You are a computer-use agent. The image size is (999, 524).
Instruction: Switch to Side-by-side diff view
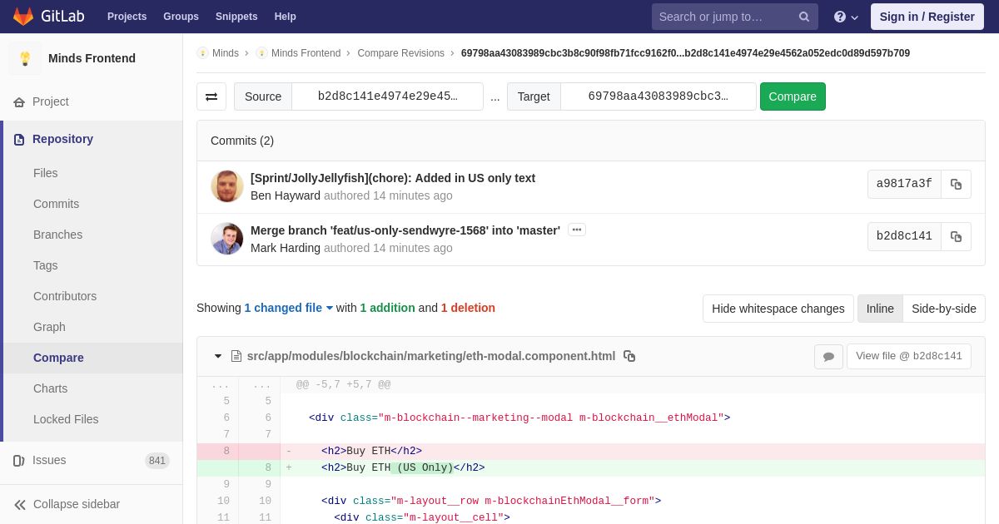(944, 309)
